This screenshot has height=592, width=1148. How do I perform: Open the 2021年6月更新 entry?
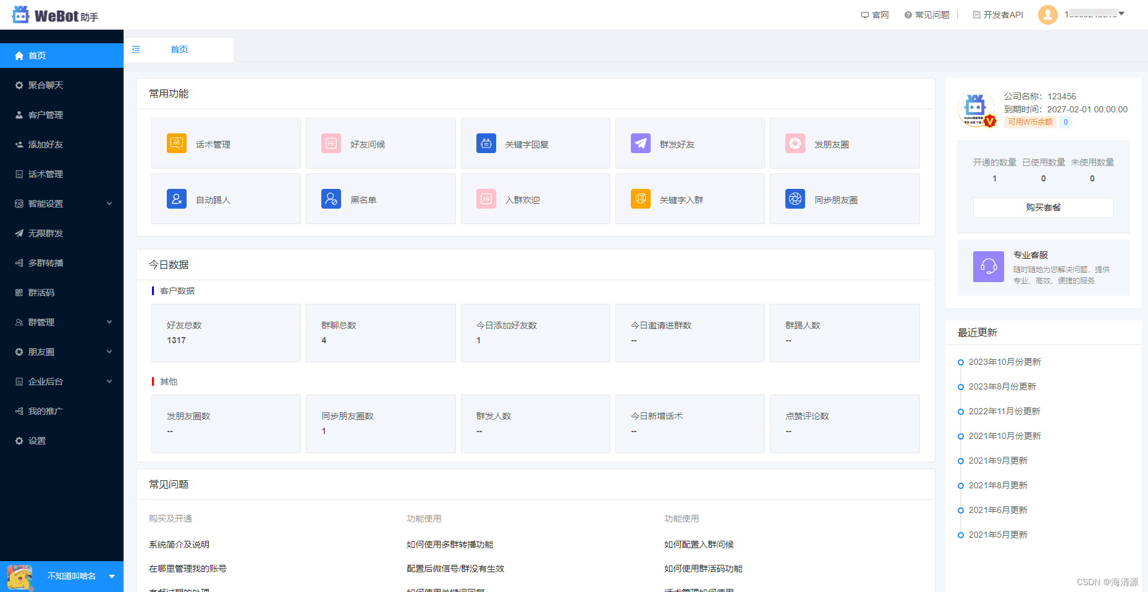[x=998, y=510]
